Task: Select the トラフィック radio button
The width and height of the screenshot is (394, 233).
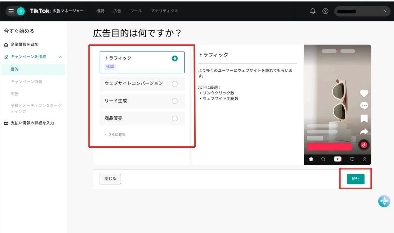Action: point(175,59)
